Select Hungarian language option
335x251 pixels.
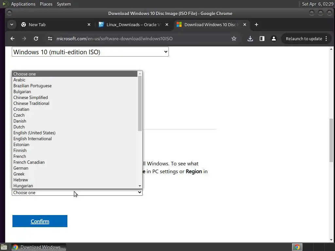pos(75,186)
